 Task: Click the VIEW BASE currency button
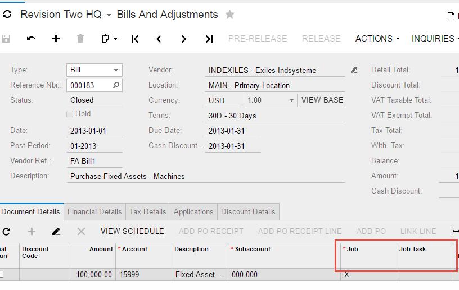(x=322, y=100)
